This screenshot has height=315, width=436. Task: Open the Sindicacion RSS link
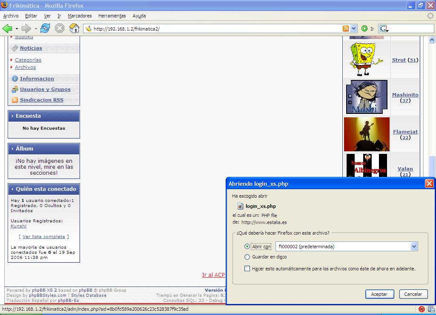pyautogui.click(x=42, y=100)
